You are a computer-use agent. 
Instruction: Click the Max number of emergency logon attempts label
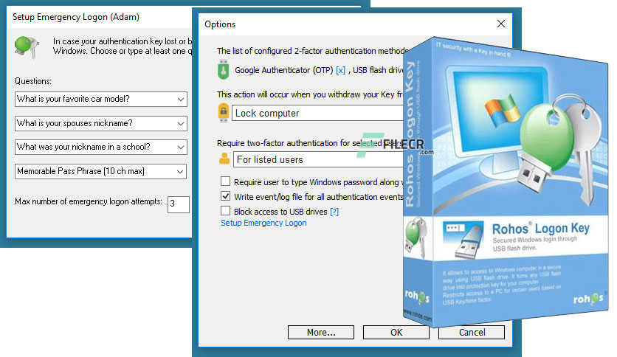pos(89,201)
